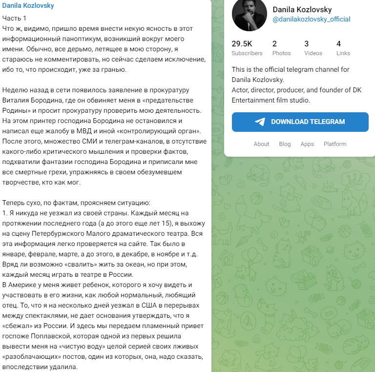Viewport: 375px width, 372px height.
Task: Click the Danila Kozlovsky post author name
Action: 28,6
